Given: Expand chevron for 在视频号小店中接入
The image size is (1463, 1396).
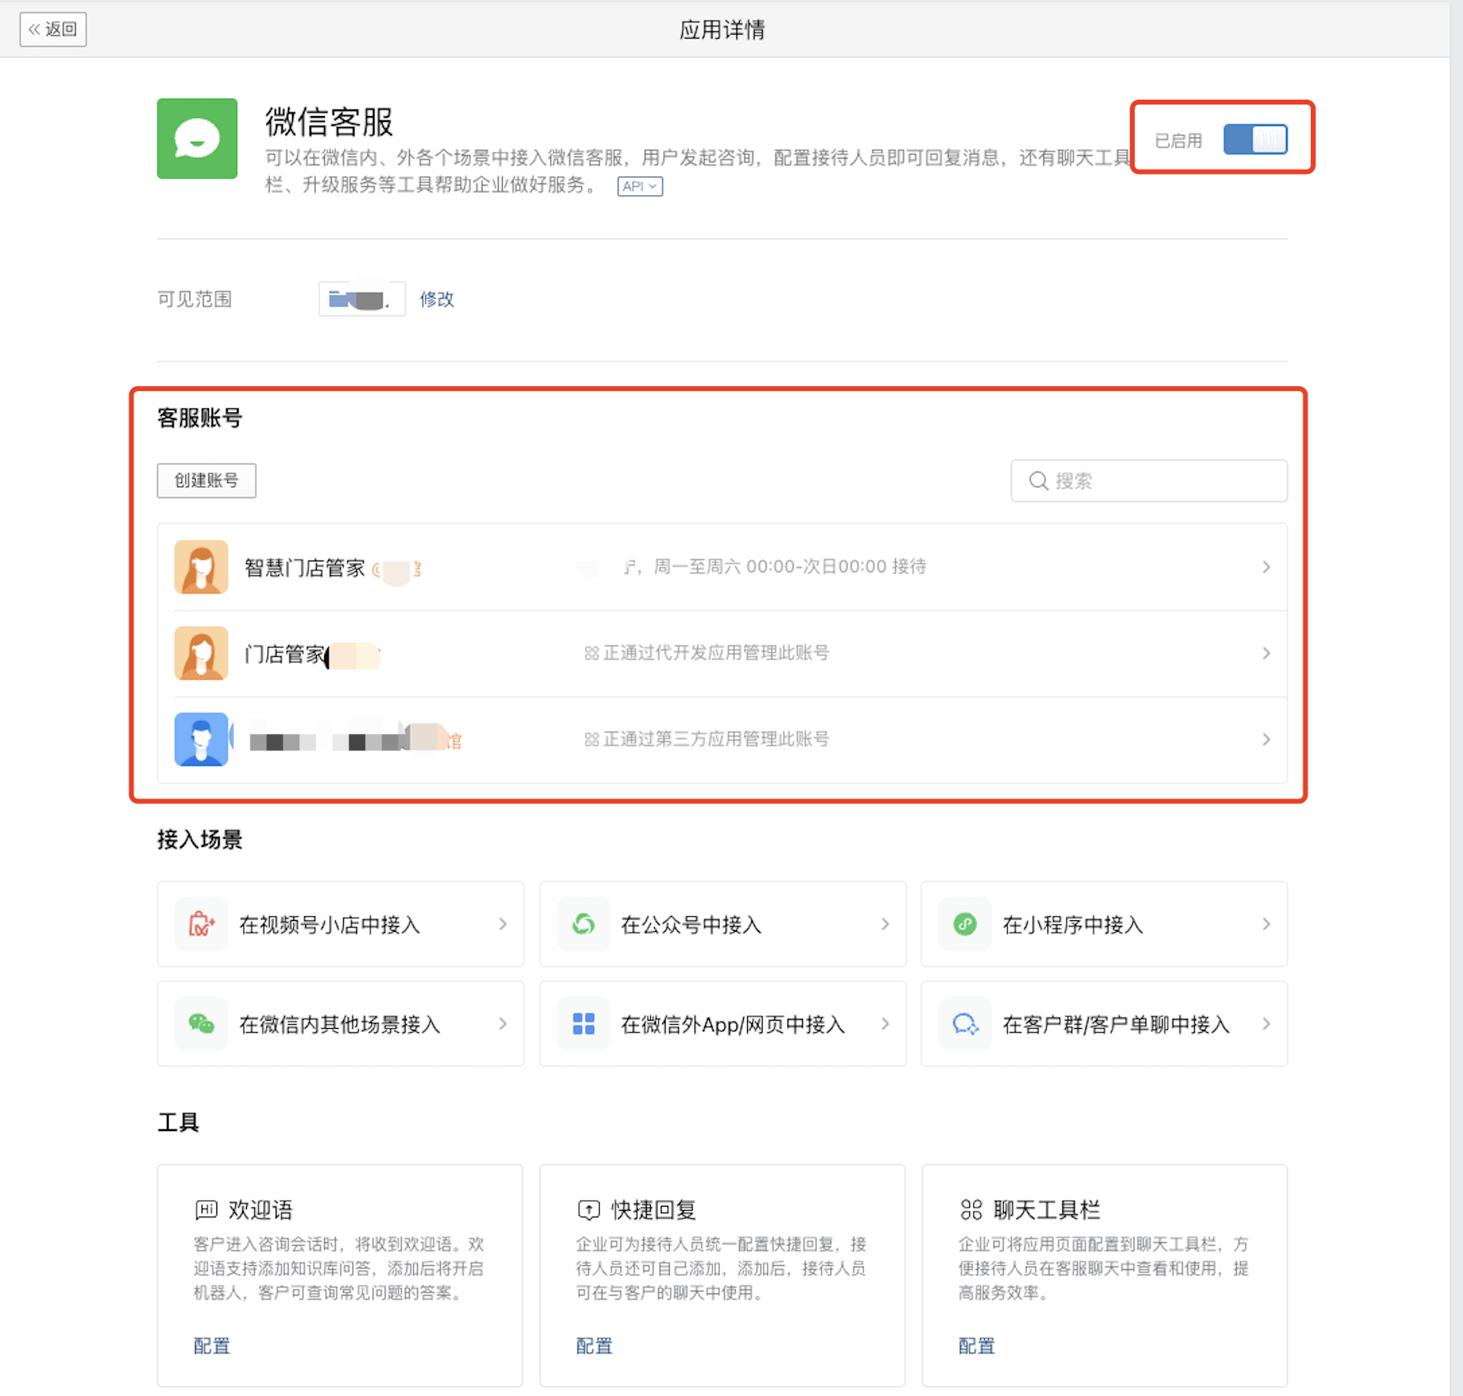Looking at the screenshot, I should click(503, 924).
